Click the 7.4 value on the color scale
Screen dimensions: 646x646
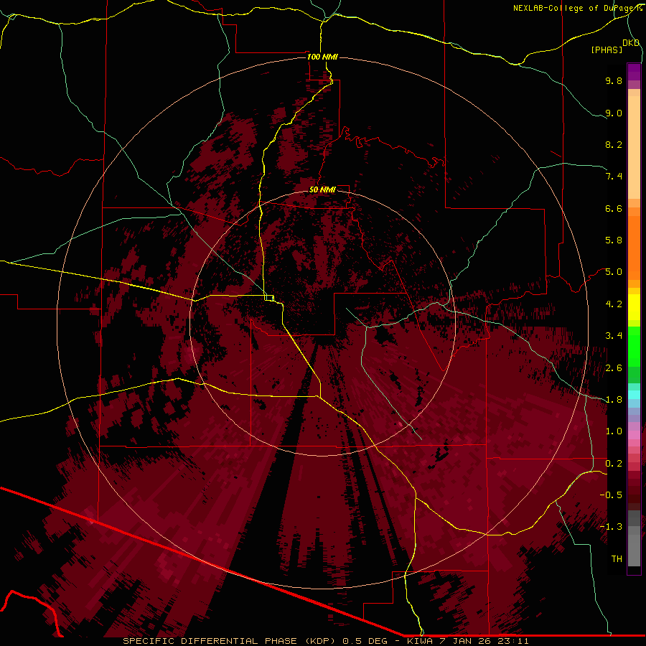(614, 177)
